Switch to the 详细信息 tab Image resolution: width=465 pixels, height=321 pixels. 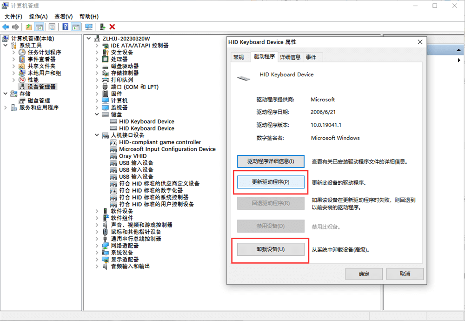pyautogui.click(x=290, y=57)
